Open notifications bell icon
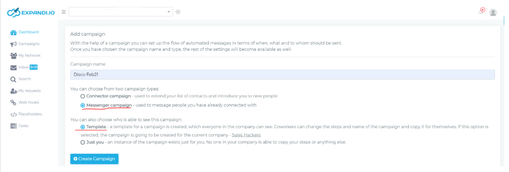The height and width of the screenshot is (172, 509). 482,11
